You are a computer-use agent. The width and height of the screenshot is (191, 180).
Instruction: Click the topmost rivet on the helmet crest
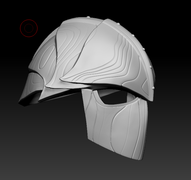[x=89, y=17]
